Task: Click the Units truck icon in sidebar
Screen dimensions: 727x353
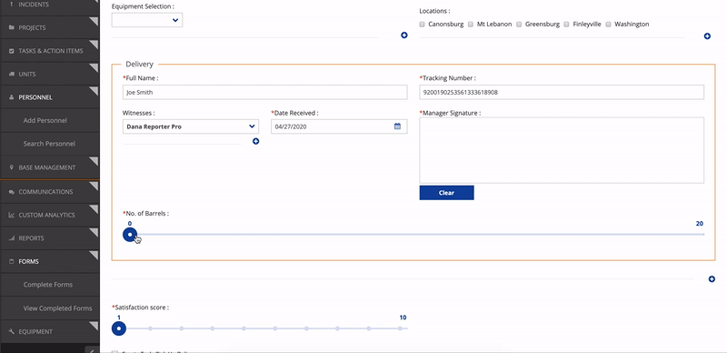Action: click(12, 75)
